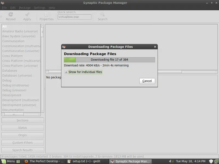Click the category list scroll-down arrow
The image size is (219, 164).
[x=42, y=111]
